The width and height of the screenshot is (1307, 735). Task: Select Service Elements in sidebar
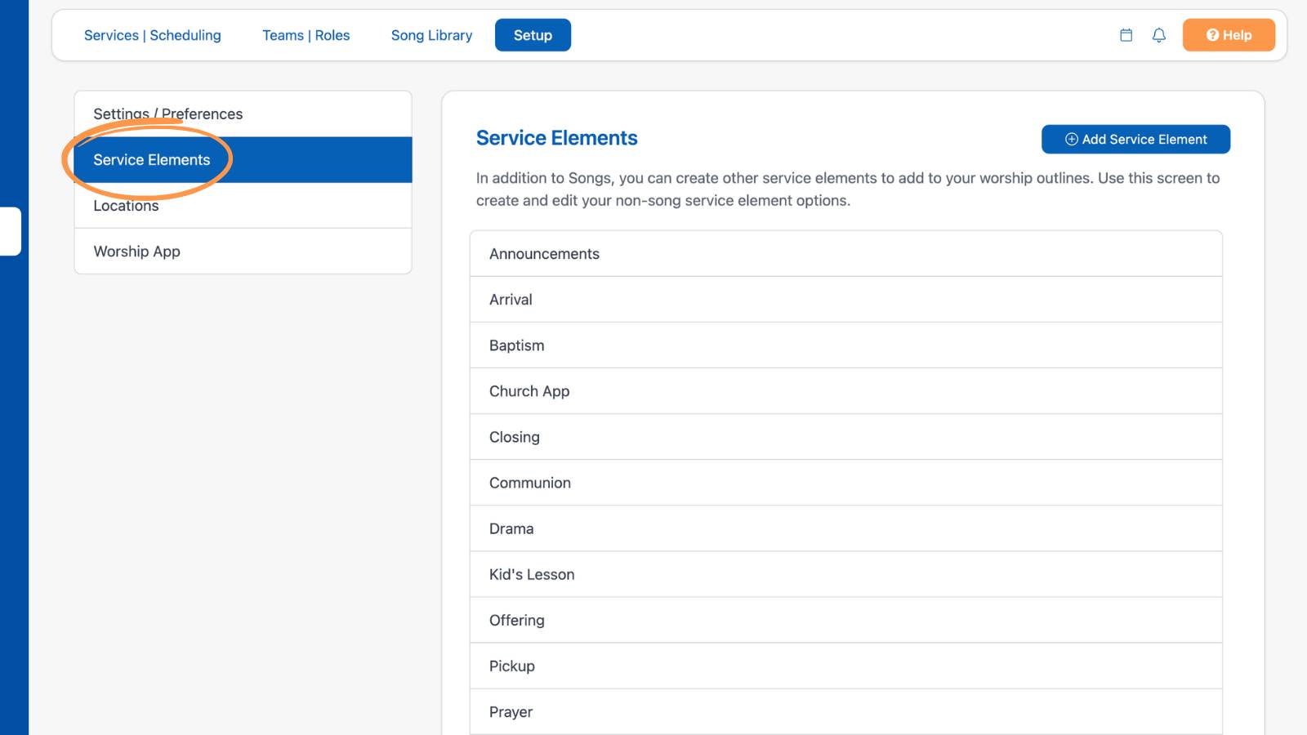click(x=243, y=159)
